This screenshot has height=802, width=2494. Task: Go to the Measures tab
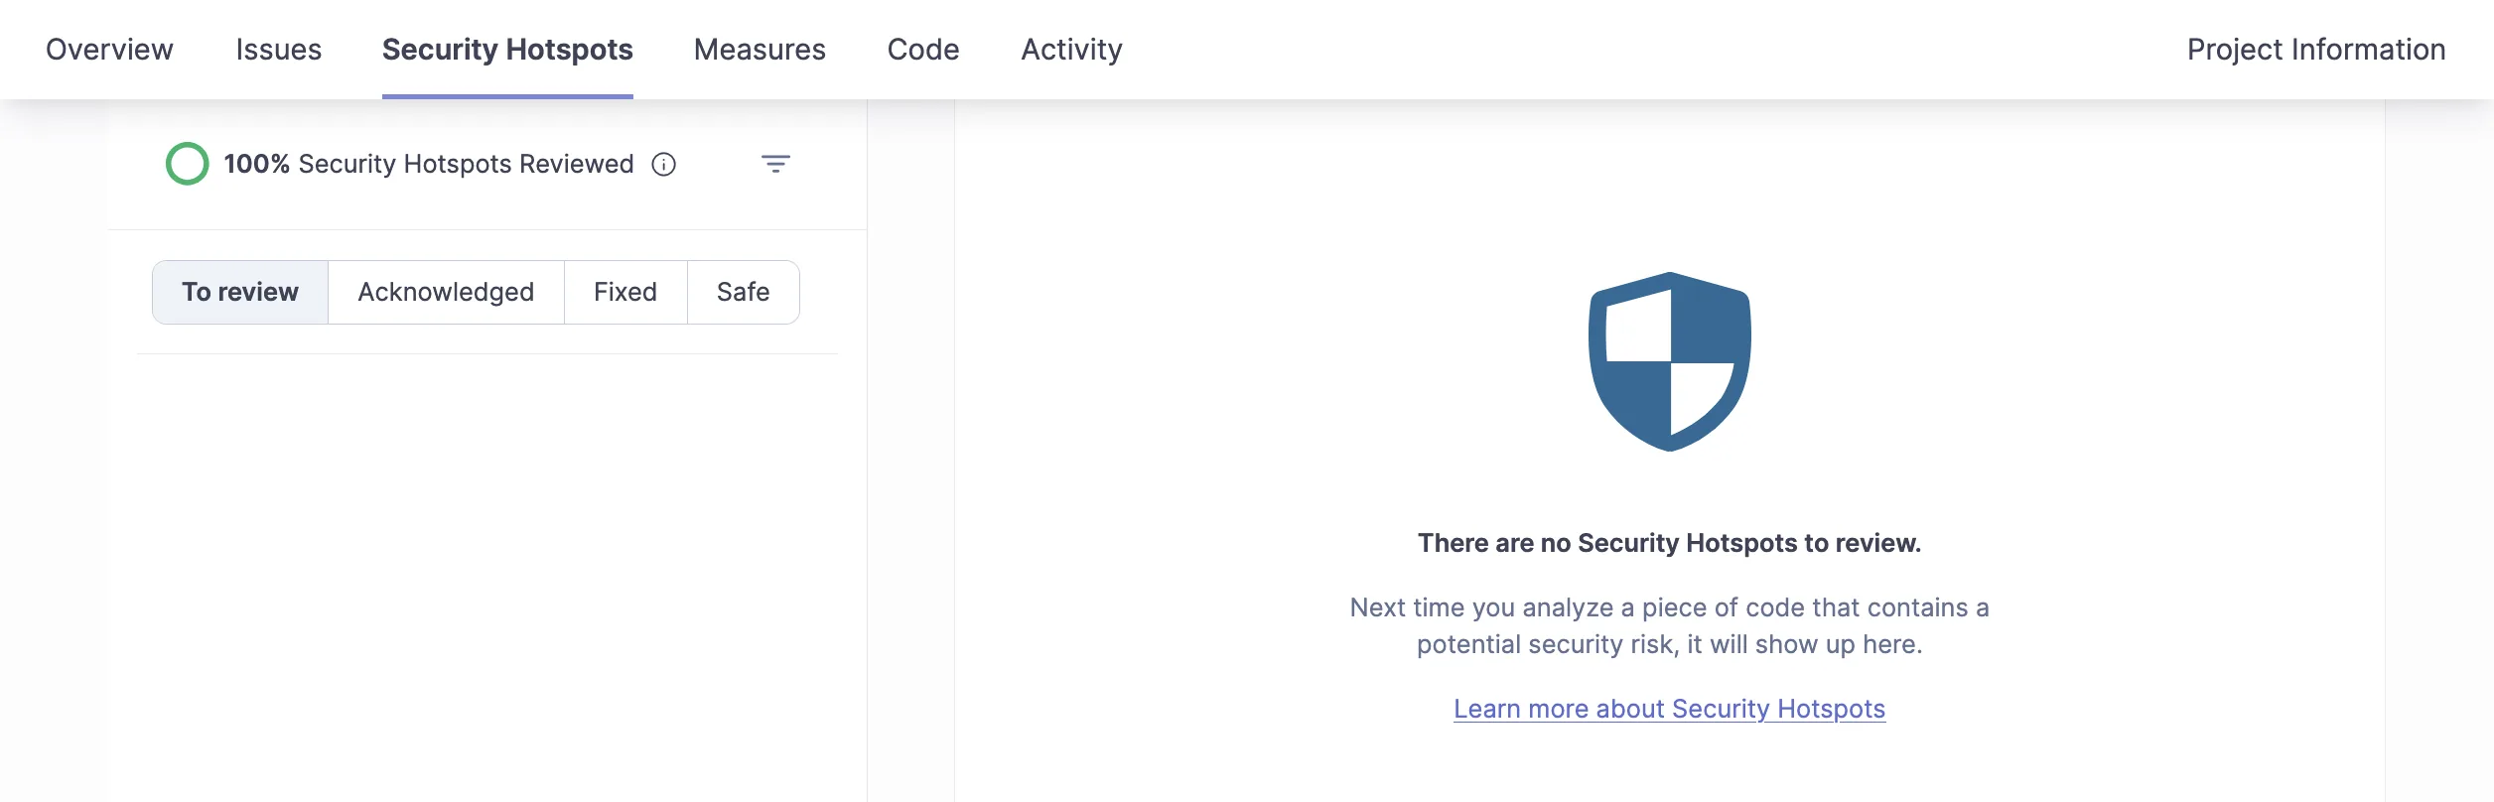click(761, 49)
